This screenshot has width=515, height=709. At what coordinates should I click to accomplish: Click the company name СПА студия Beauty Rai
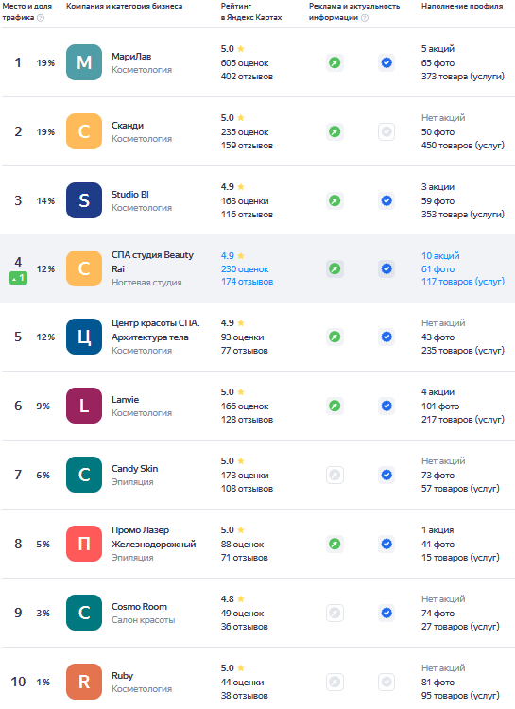(152, 262)
